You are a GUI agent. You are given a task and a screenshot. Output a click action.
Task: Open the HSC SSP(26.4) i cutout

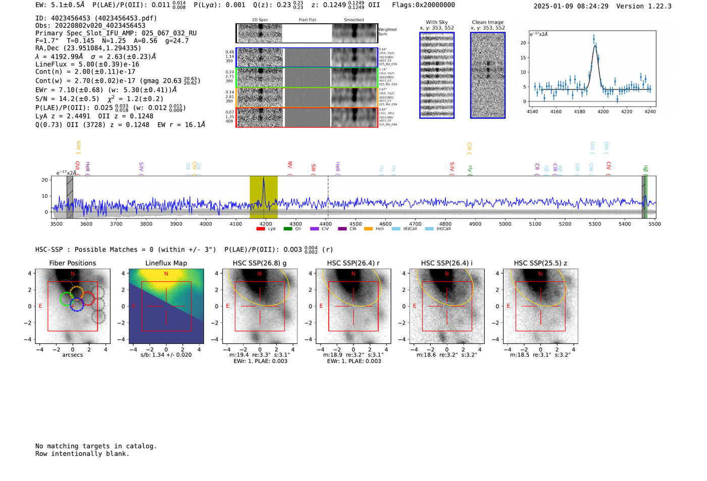447,306
